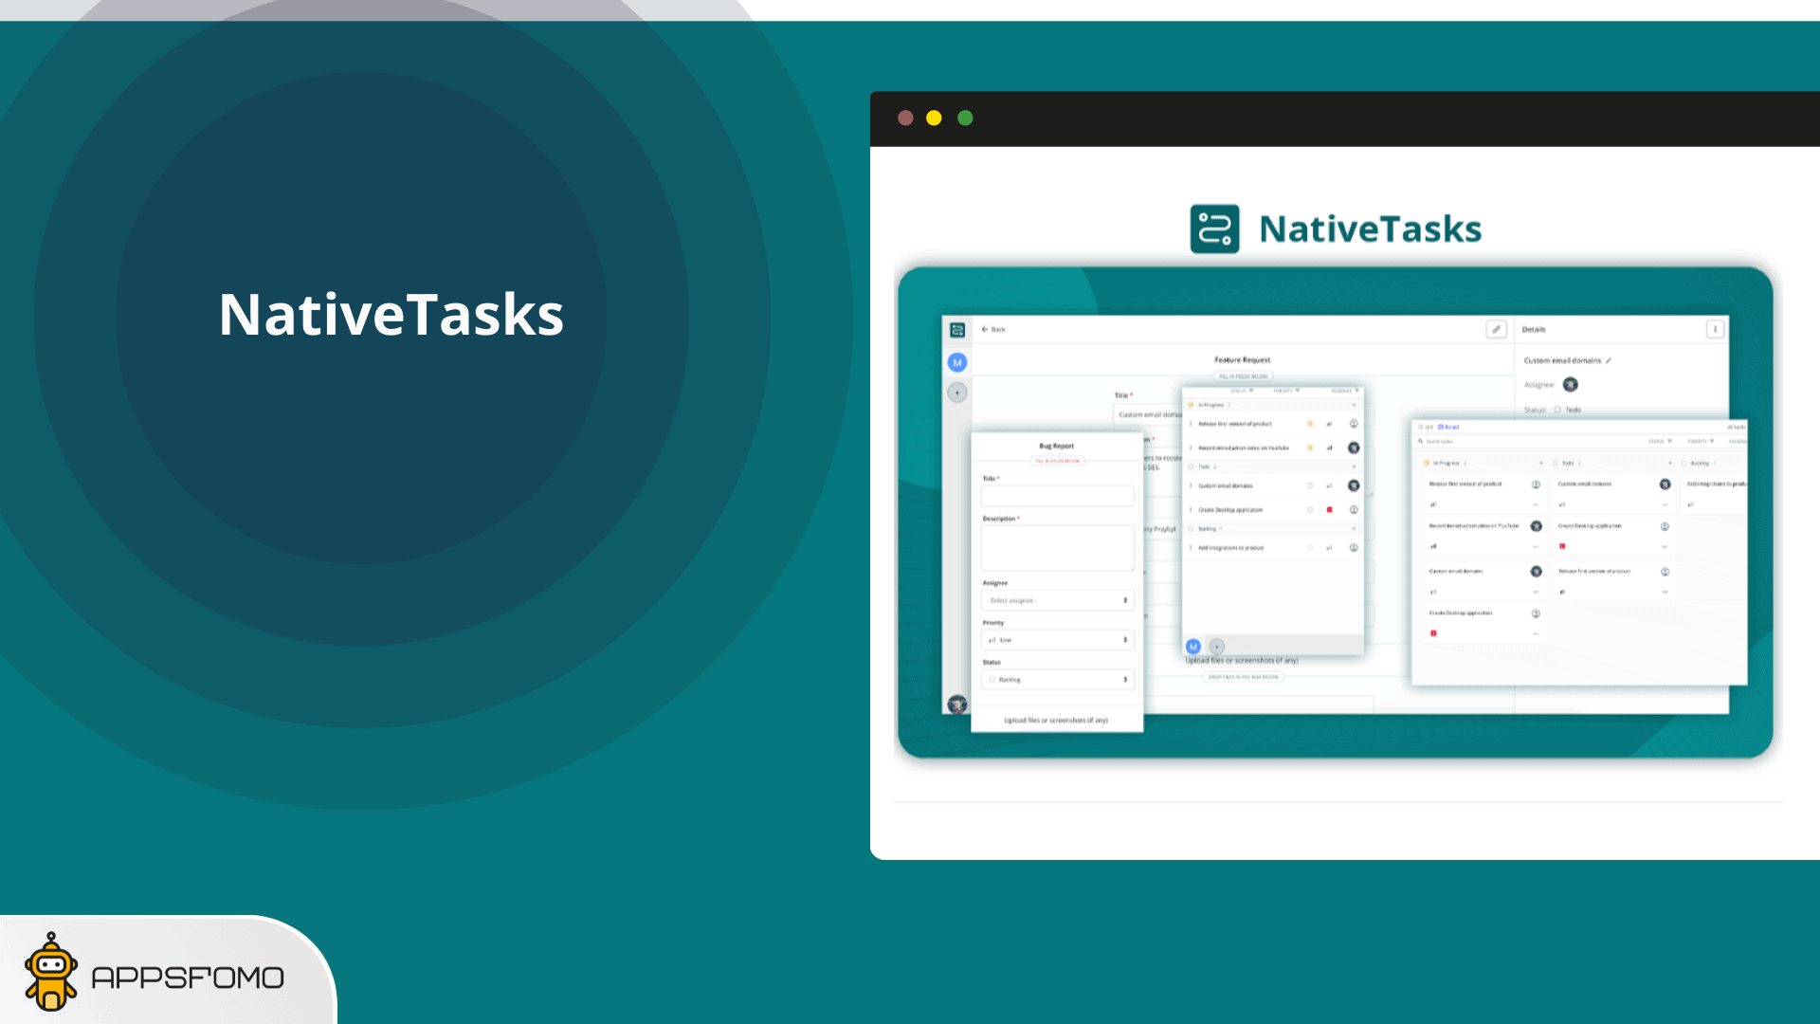
Task: Switch to the Board view tab
Action: pyautogui.click(x=1449, y=427)
